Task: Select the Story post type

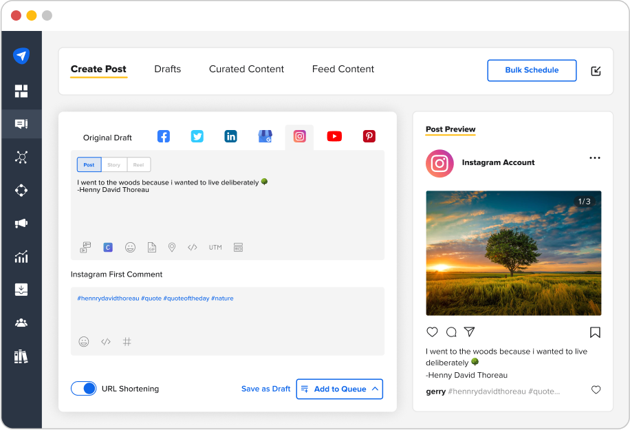Action: point(113,164)
